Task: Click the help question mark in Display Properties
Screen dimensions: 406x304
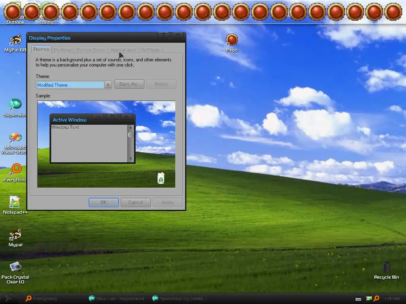Action: coord(163,35)
